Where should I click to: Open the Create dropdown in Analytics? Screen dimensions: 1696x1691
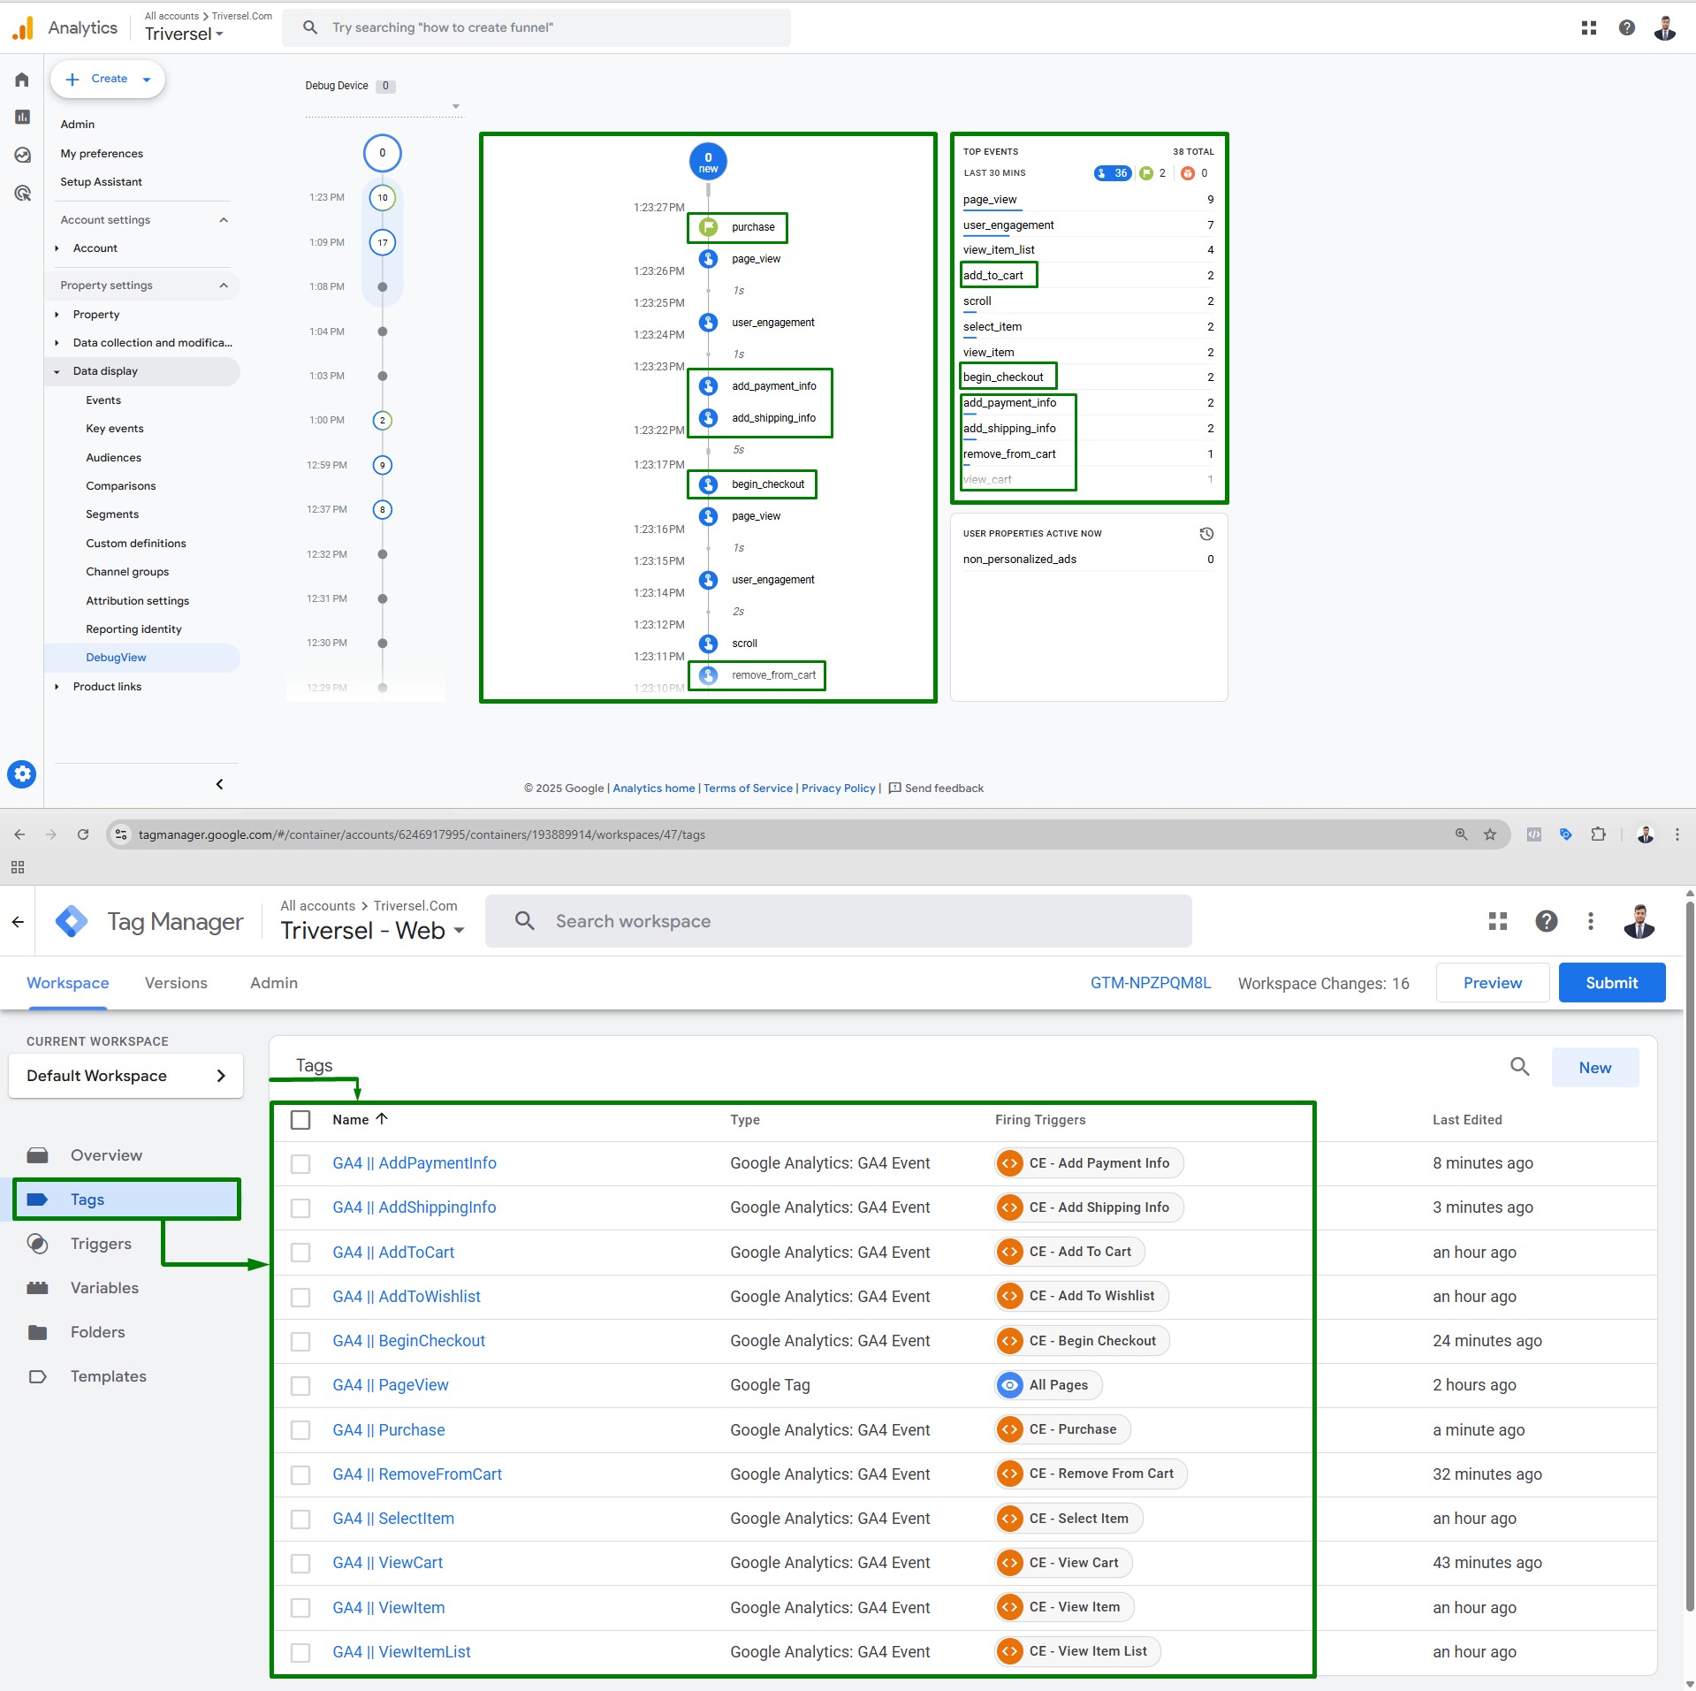coord(108,79)
